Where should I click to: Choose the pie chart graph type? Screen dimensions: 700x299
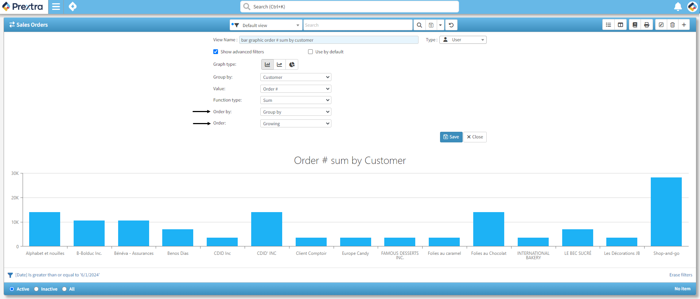tap(292, 65)
